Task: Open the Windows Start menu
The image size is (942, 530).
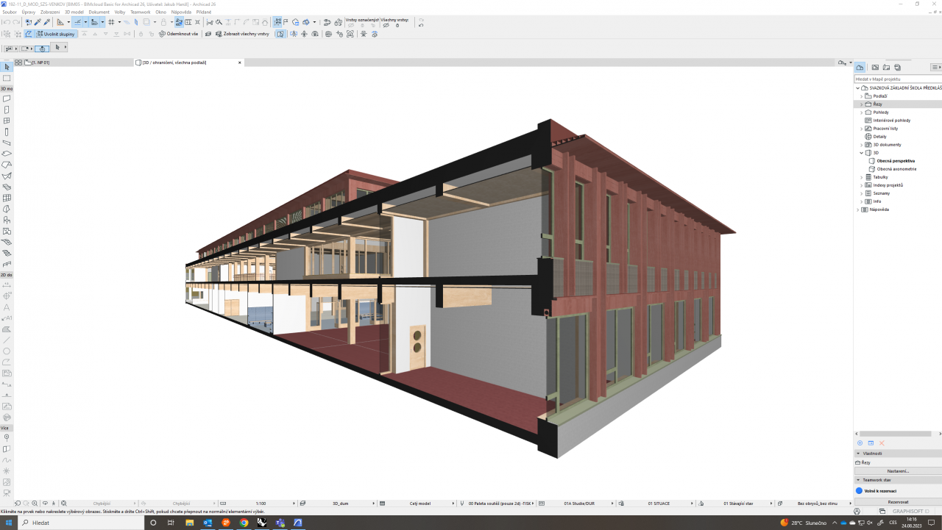Action: pos(9,523)
